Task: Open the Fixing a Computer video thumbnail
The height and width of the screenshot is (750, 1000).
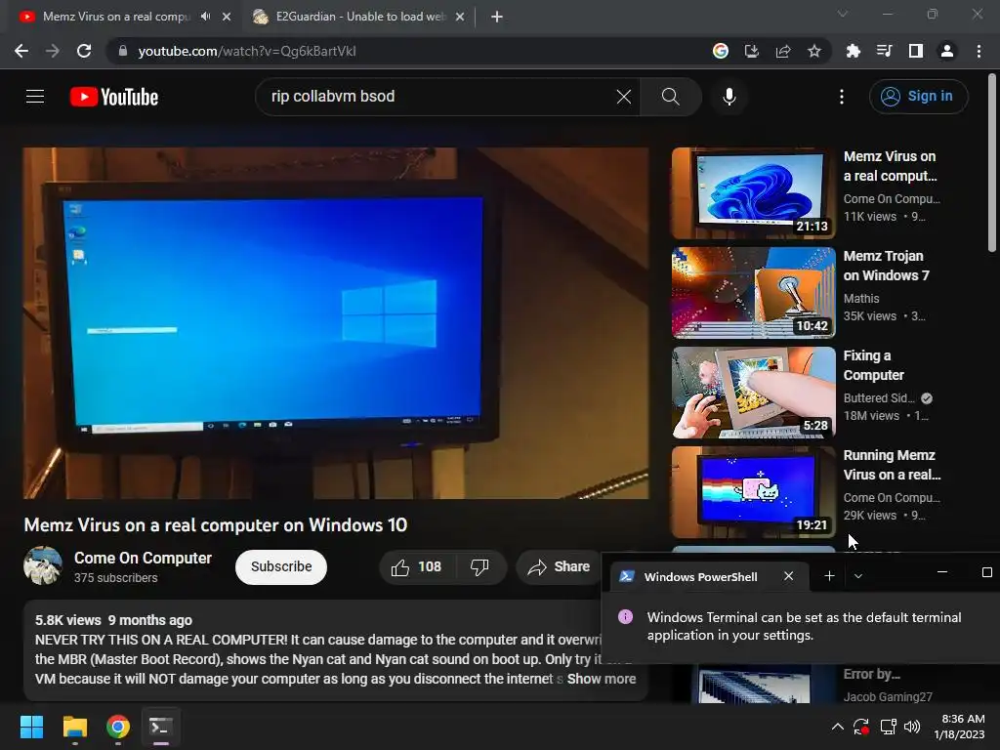Action: (753, 393)
